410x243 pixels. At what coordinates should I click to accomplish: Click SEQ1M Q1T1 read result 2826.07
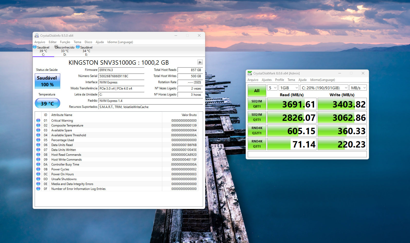click(292, 118)
